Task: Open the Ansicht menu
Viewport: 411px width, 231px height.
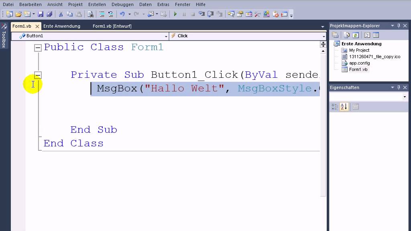Action: coord(55,4)
